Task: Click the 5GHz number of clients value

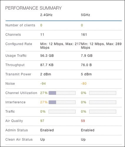Action: pyautogui.click(x=82, y=25)
